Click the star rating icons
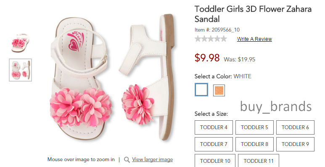 click(211, 39)
